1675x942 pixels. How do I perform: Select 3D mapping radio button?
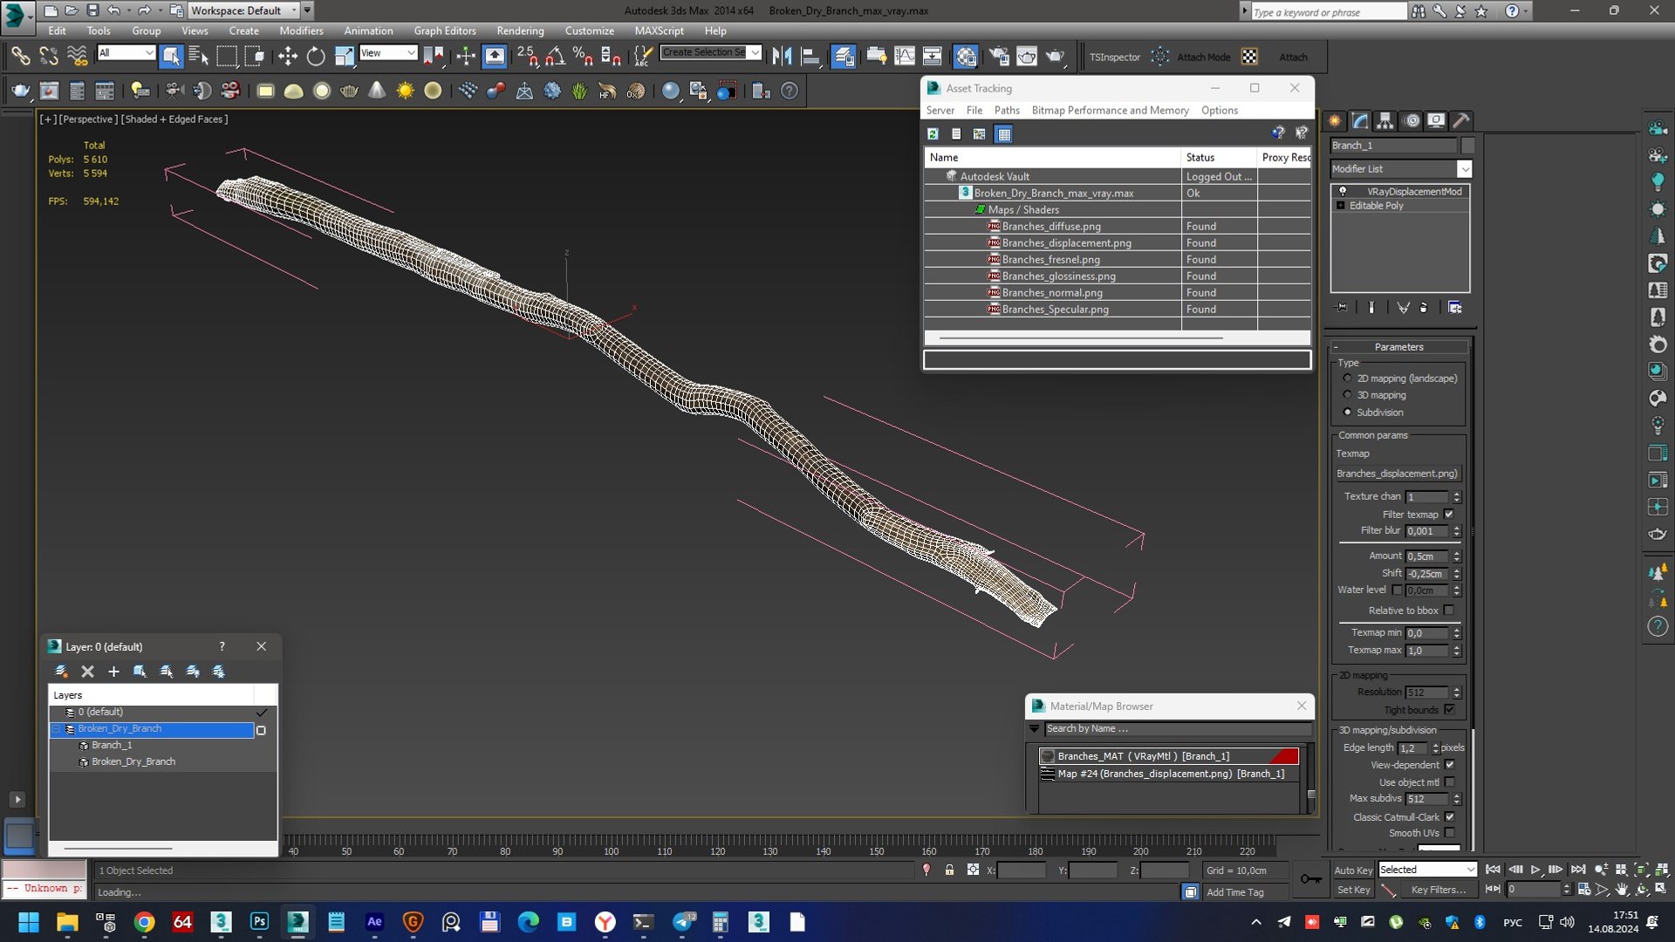point(1348,395)
